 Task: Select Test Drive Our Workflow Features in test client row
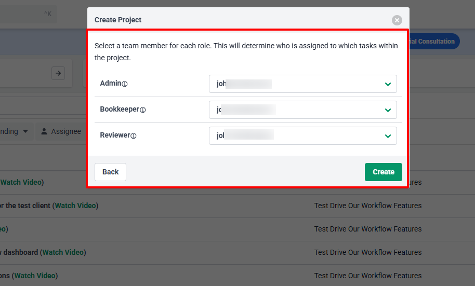[x=367, y=206]
